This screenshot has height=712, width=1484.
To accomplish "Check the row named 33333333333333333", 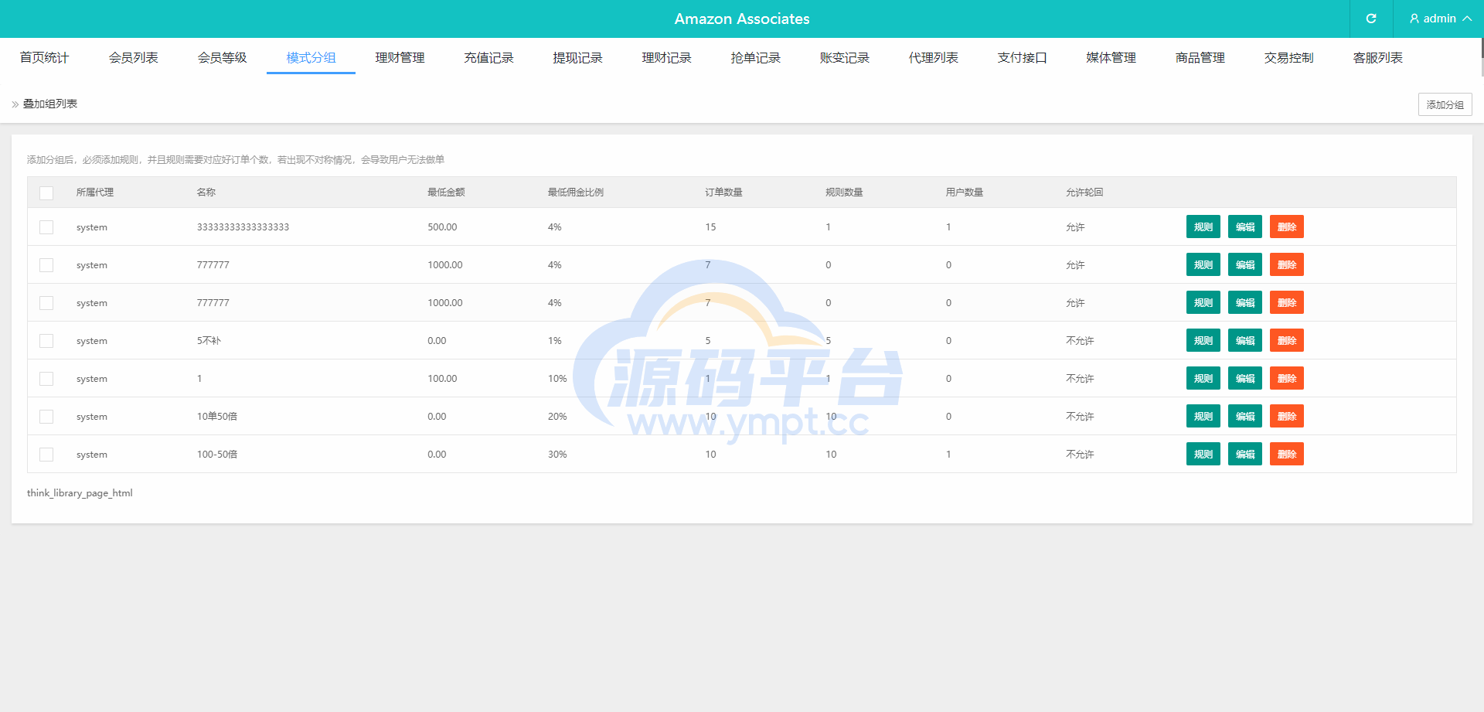I will click(46, 227).
